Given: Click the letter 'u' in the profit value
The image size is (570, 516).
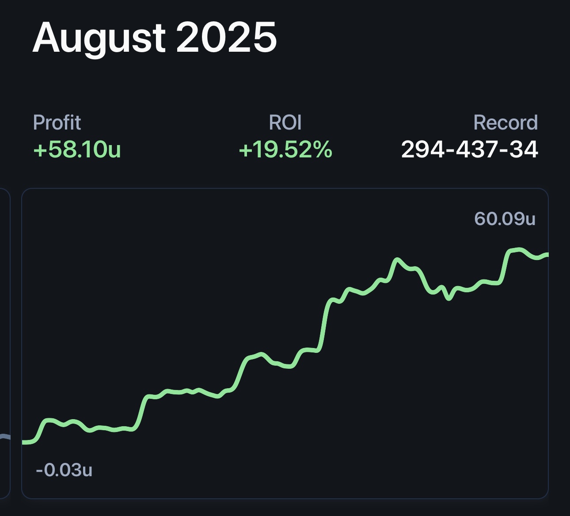Looking at the screenshot, I should tap(114, 150).
